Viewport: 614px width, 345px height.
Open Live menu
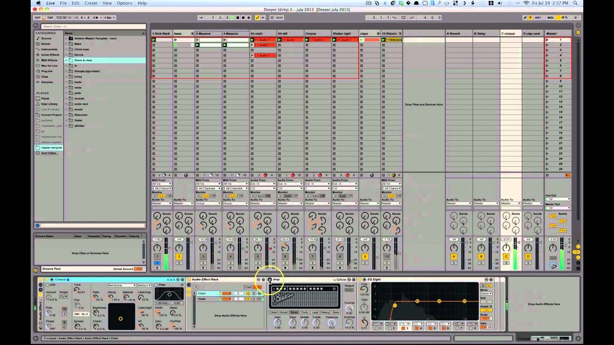(50, 3)
